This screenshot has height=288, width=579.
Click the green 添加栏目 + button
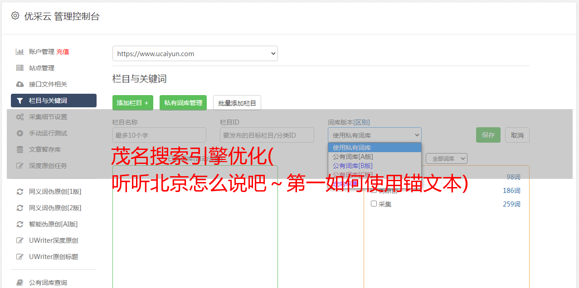pos(133,103)
